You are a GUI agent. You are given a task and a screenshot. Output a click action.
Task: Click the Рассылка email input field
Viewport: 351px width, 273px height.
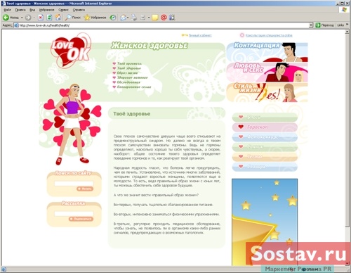pos(74,214)
